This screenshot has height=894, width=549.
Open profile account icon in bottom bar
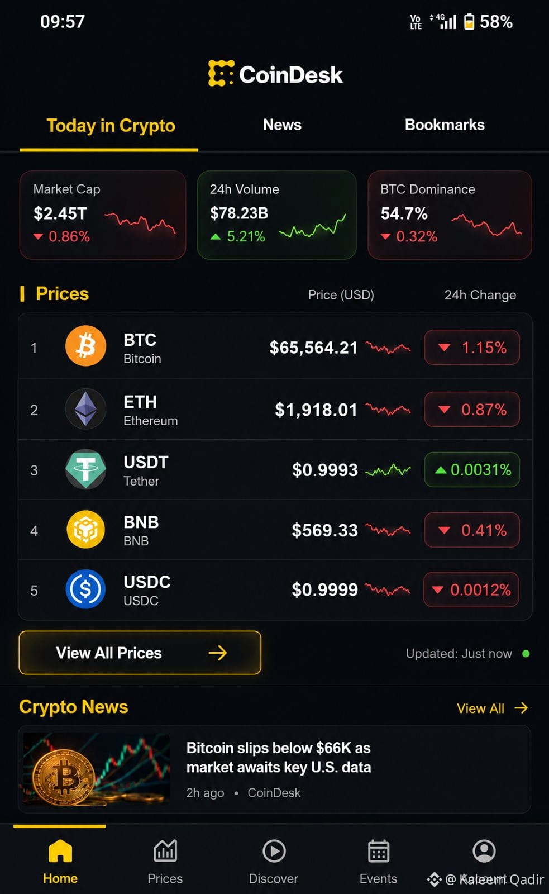pos(484,851)
